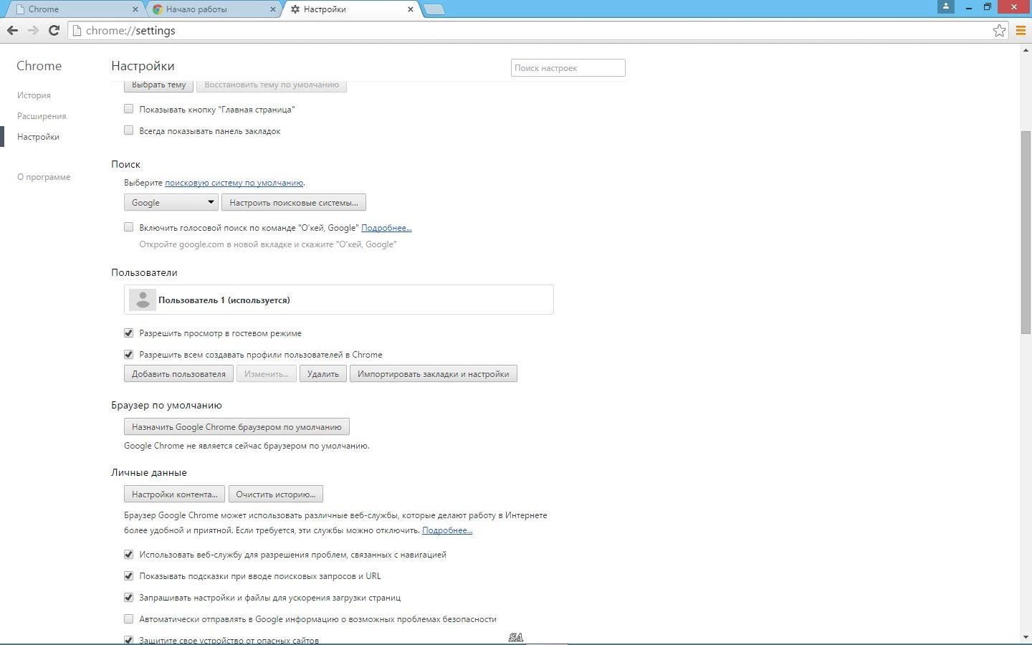The image size is (1032, 645).
Task: Focus the Поиск настроек search field
Action: (568, 67)
